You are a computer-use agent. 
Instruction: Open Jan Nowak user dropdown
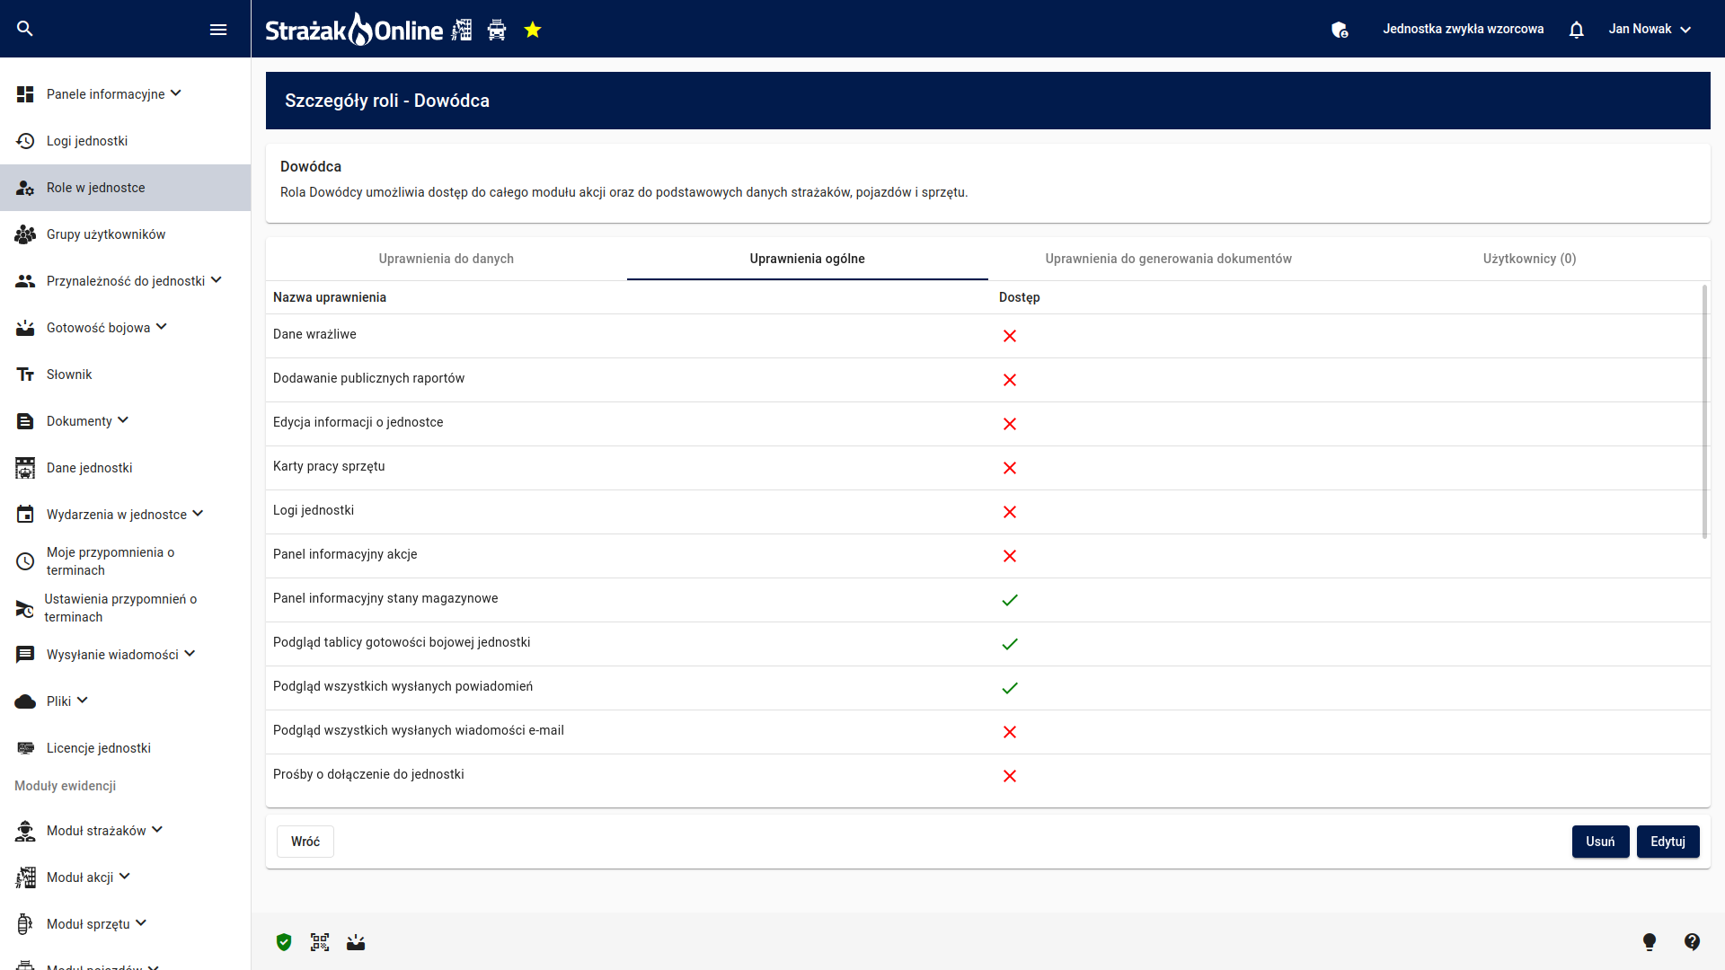point(1650,29)
